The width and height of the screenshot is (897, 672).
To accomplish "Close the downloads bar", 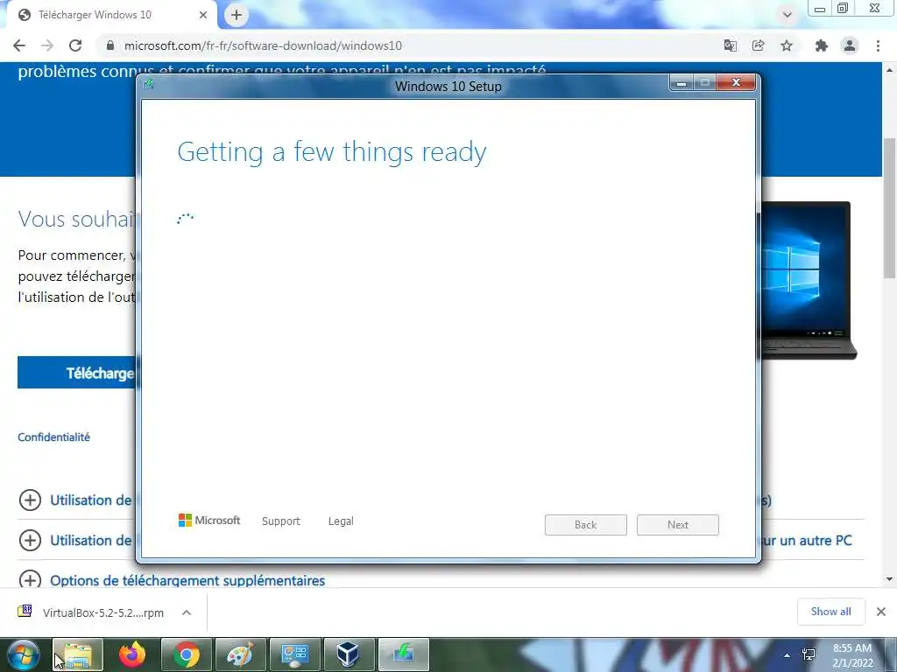I will 881,612.
